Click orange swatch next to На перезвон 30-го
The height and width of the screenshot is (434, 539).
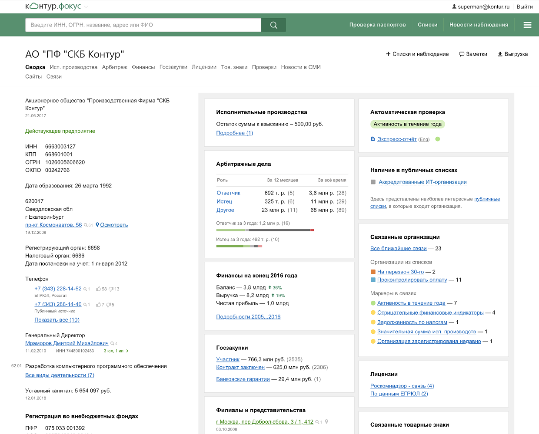[x=373, y=272]
